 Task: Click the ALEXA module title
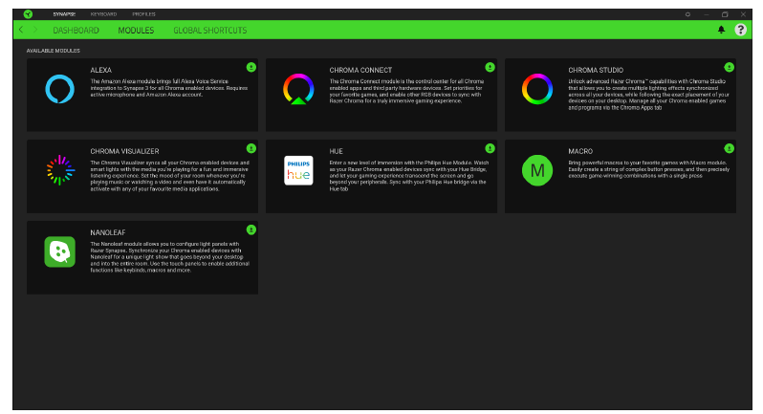[100, 70]
